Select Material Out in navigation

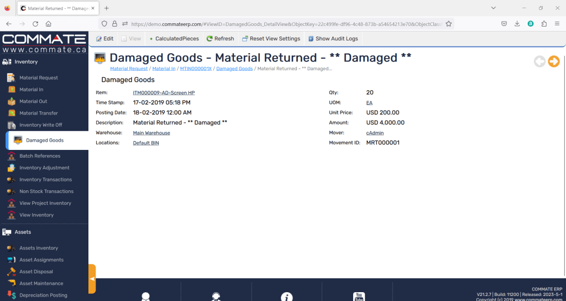[x=33, y=101]
